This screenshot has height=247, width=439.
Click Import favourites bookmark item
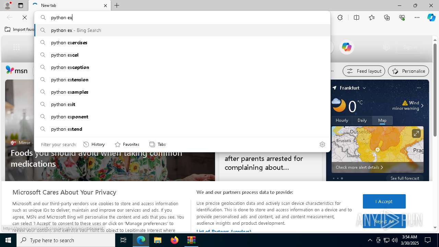20,30
